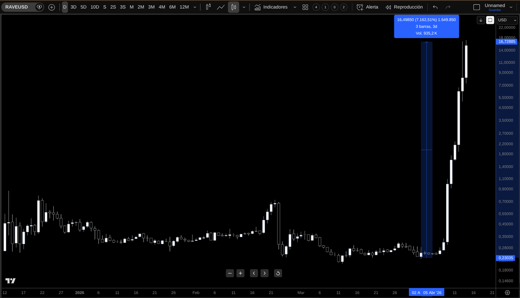
Task: Click the download screenshot arrow icon top-right
Action: [481, 20]
